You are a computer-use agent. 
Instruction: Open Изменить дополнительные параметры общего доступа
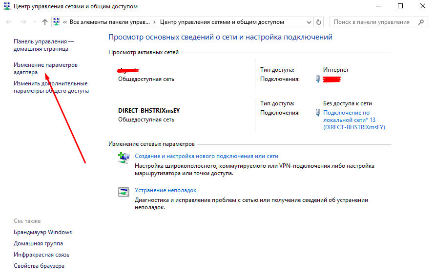(51, 87)
